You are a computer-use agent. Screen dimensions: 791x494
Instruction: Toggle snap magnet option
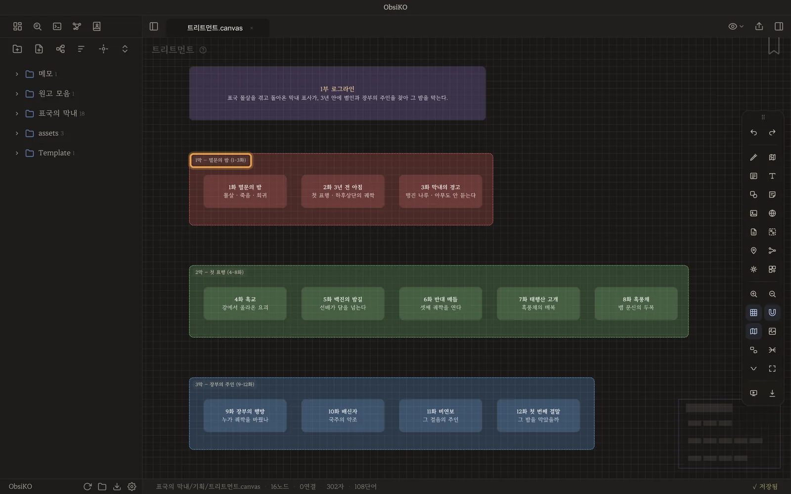pyautogui.click(x=772, y=312)
